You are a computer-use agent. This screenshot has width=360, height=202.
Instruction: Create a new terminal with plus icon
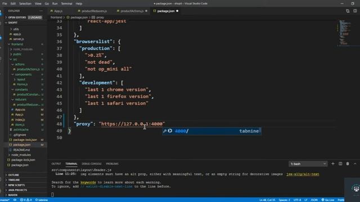(333, 164)
